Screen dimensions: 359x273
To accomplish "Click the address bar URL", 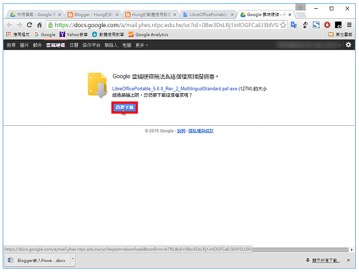I will pos(167,25).
